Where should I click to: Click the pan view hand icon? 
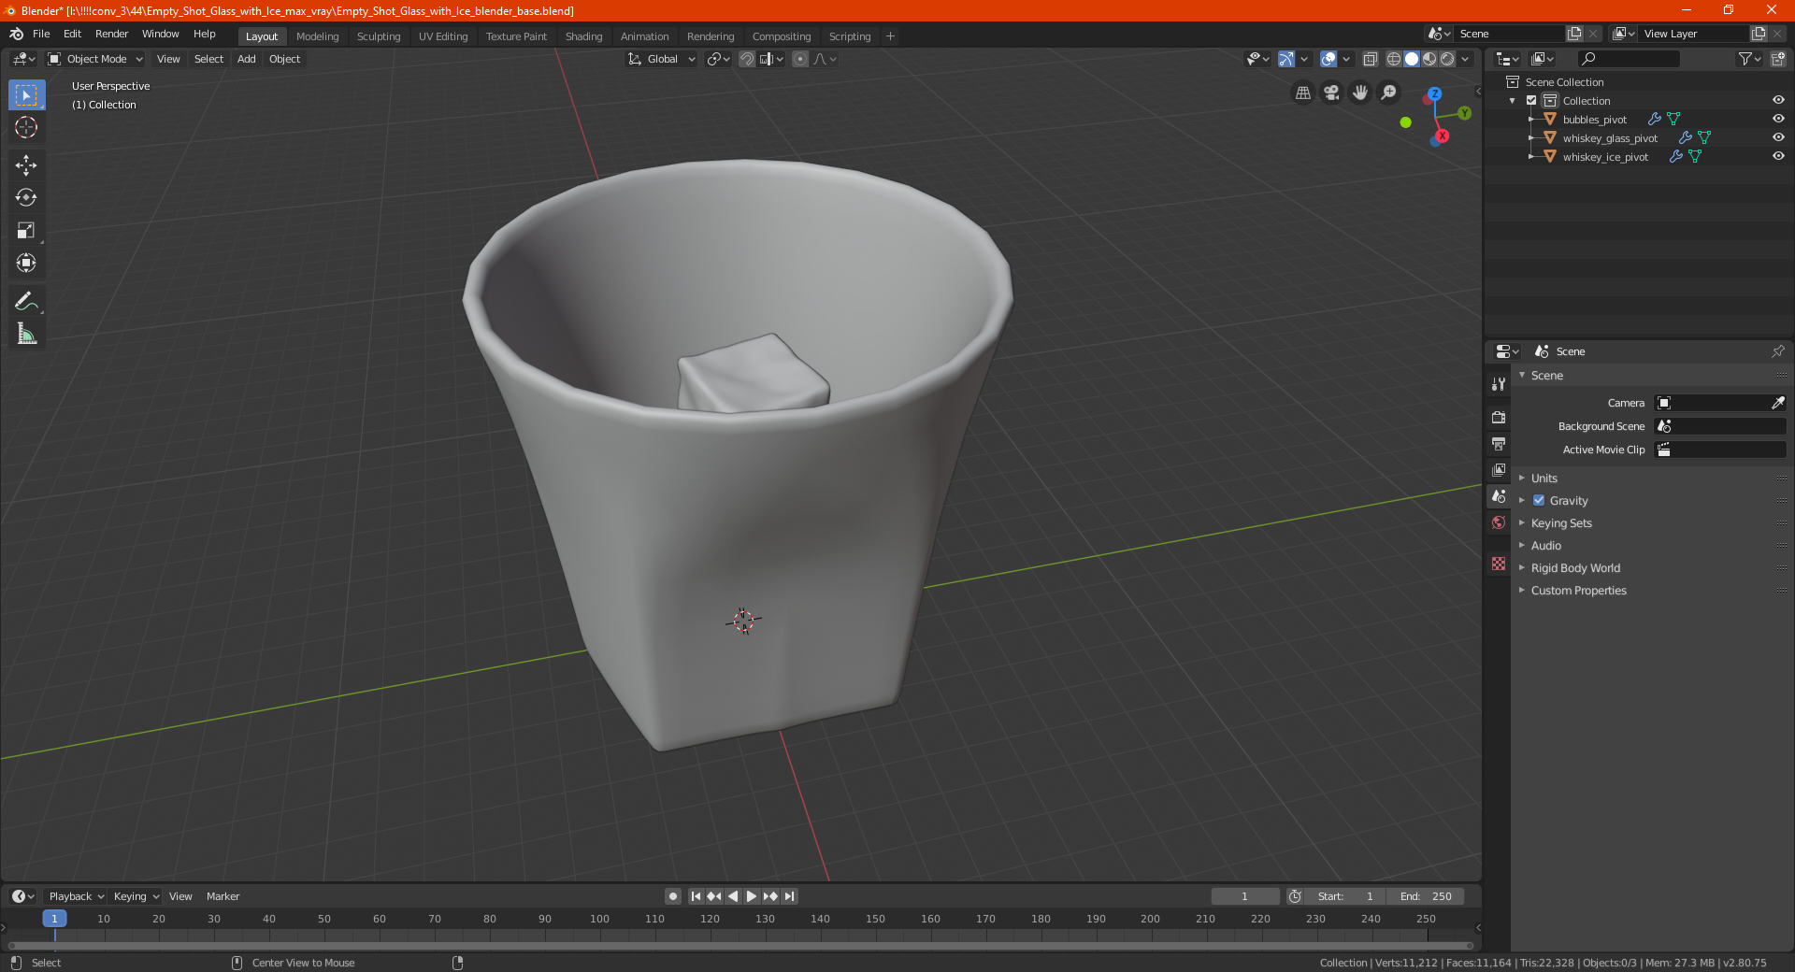1360,93
